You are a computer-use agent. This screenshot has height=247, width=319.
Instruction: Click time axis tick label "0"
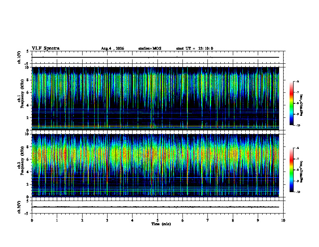32,220
